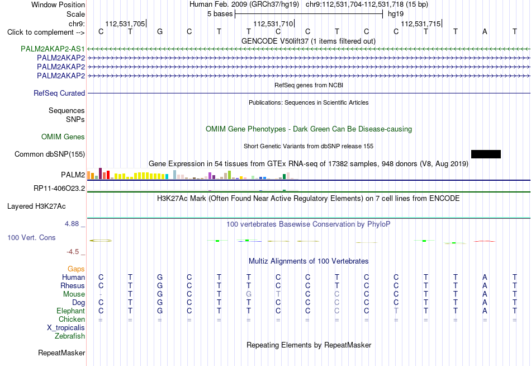Click the tallest maroon bar in PALM2 chart

tap(100, 173)
